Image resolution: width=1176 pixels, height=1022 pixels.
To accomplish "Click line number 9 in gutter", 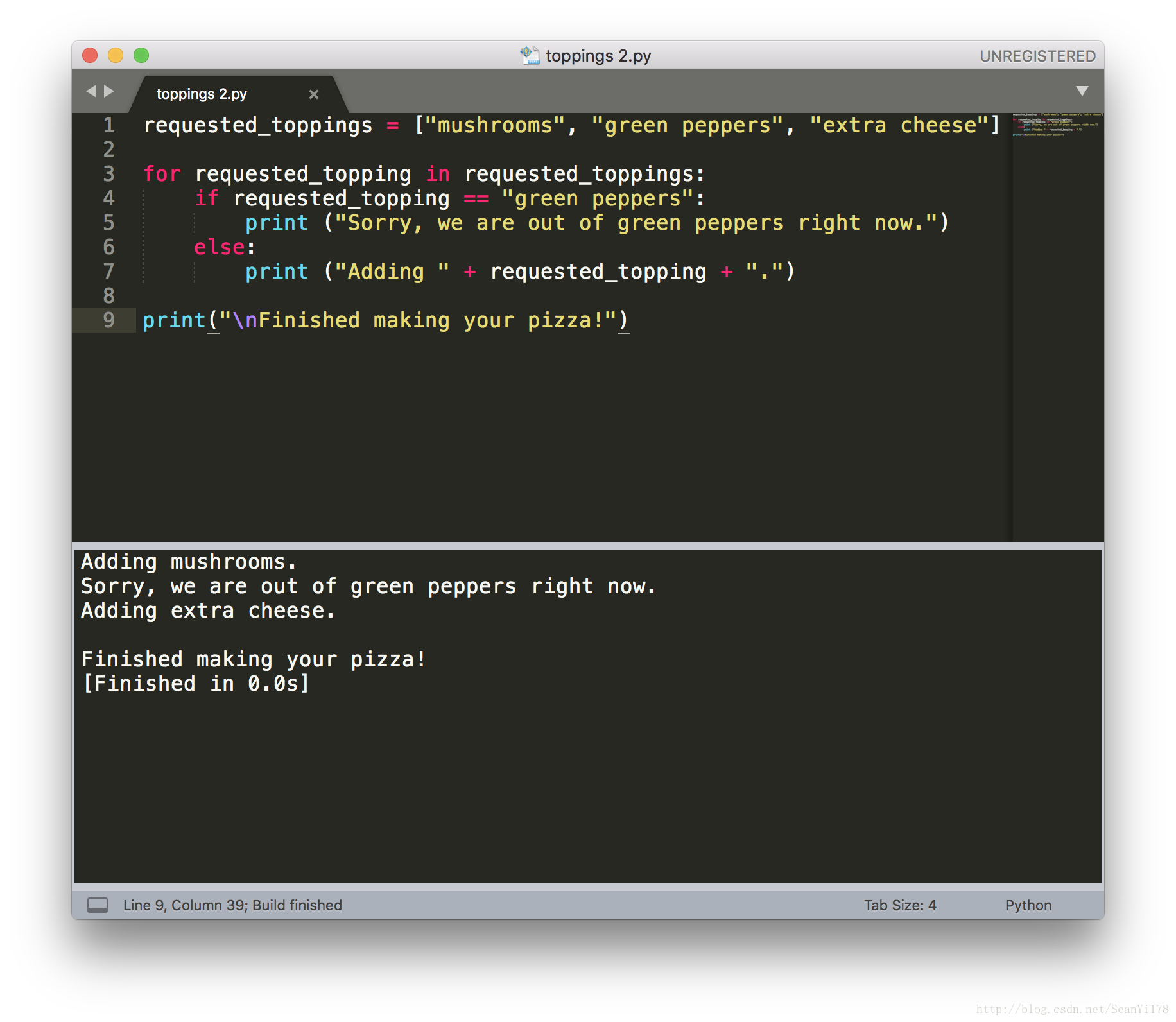I will (x=109, y=320).
